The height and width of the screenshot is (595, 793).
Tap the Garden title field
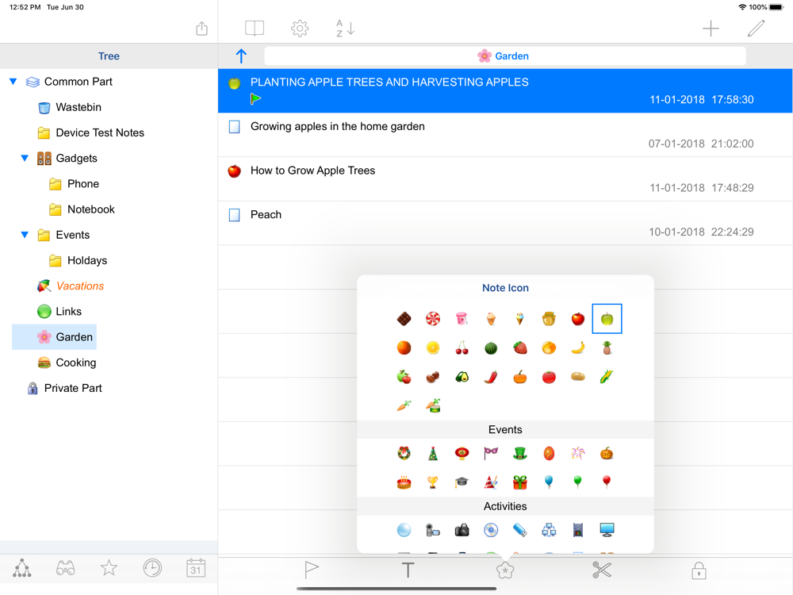click(504, 56)
